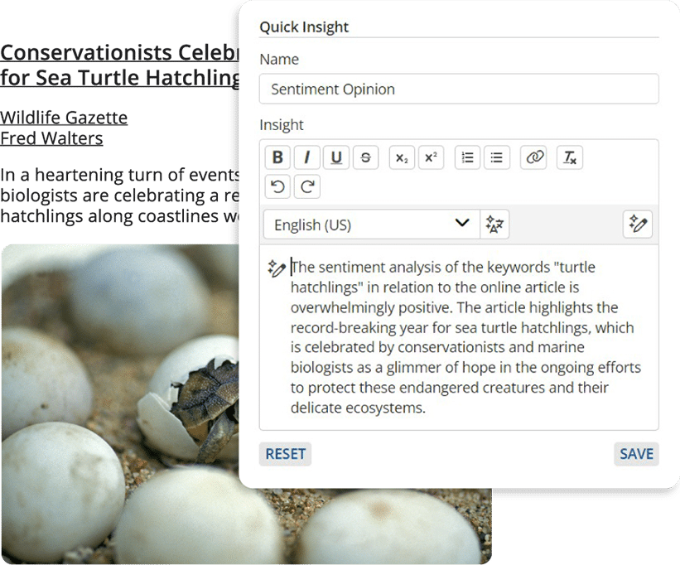Apply subscript formatting
Screen dimensions: 680x565
click(x=402, y=157)
